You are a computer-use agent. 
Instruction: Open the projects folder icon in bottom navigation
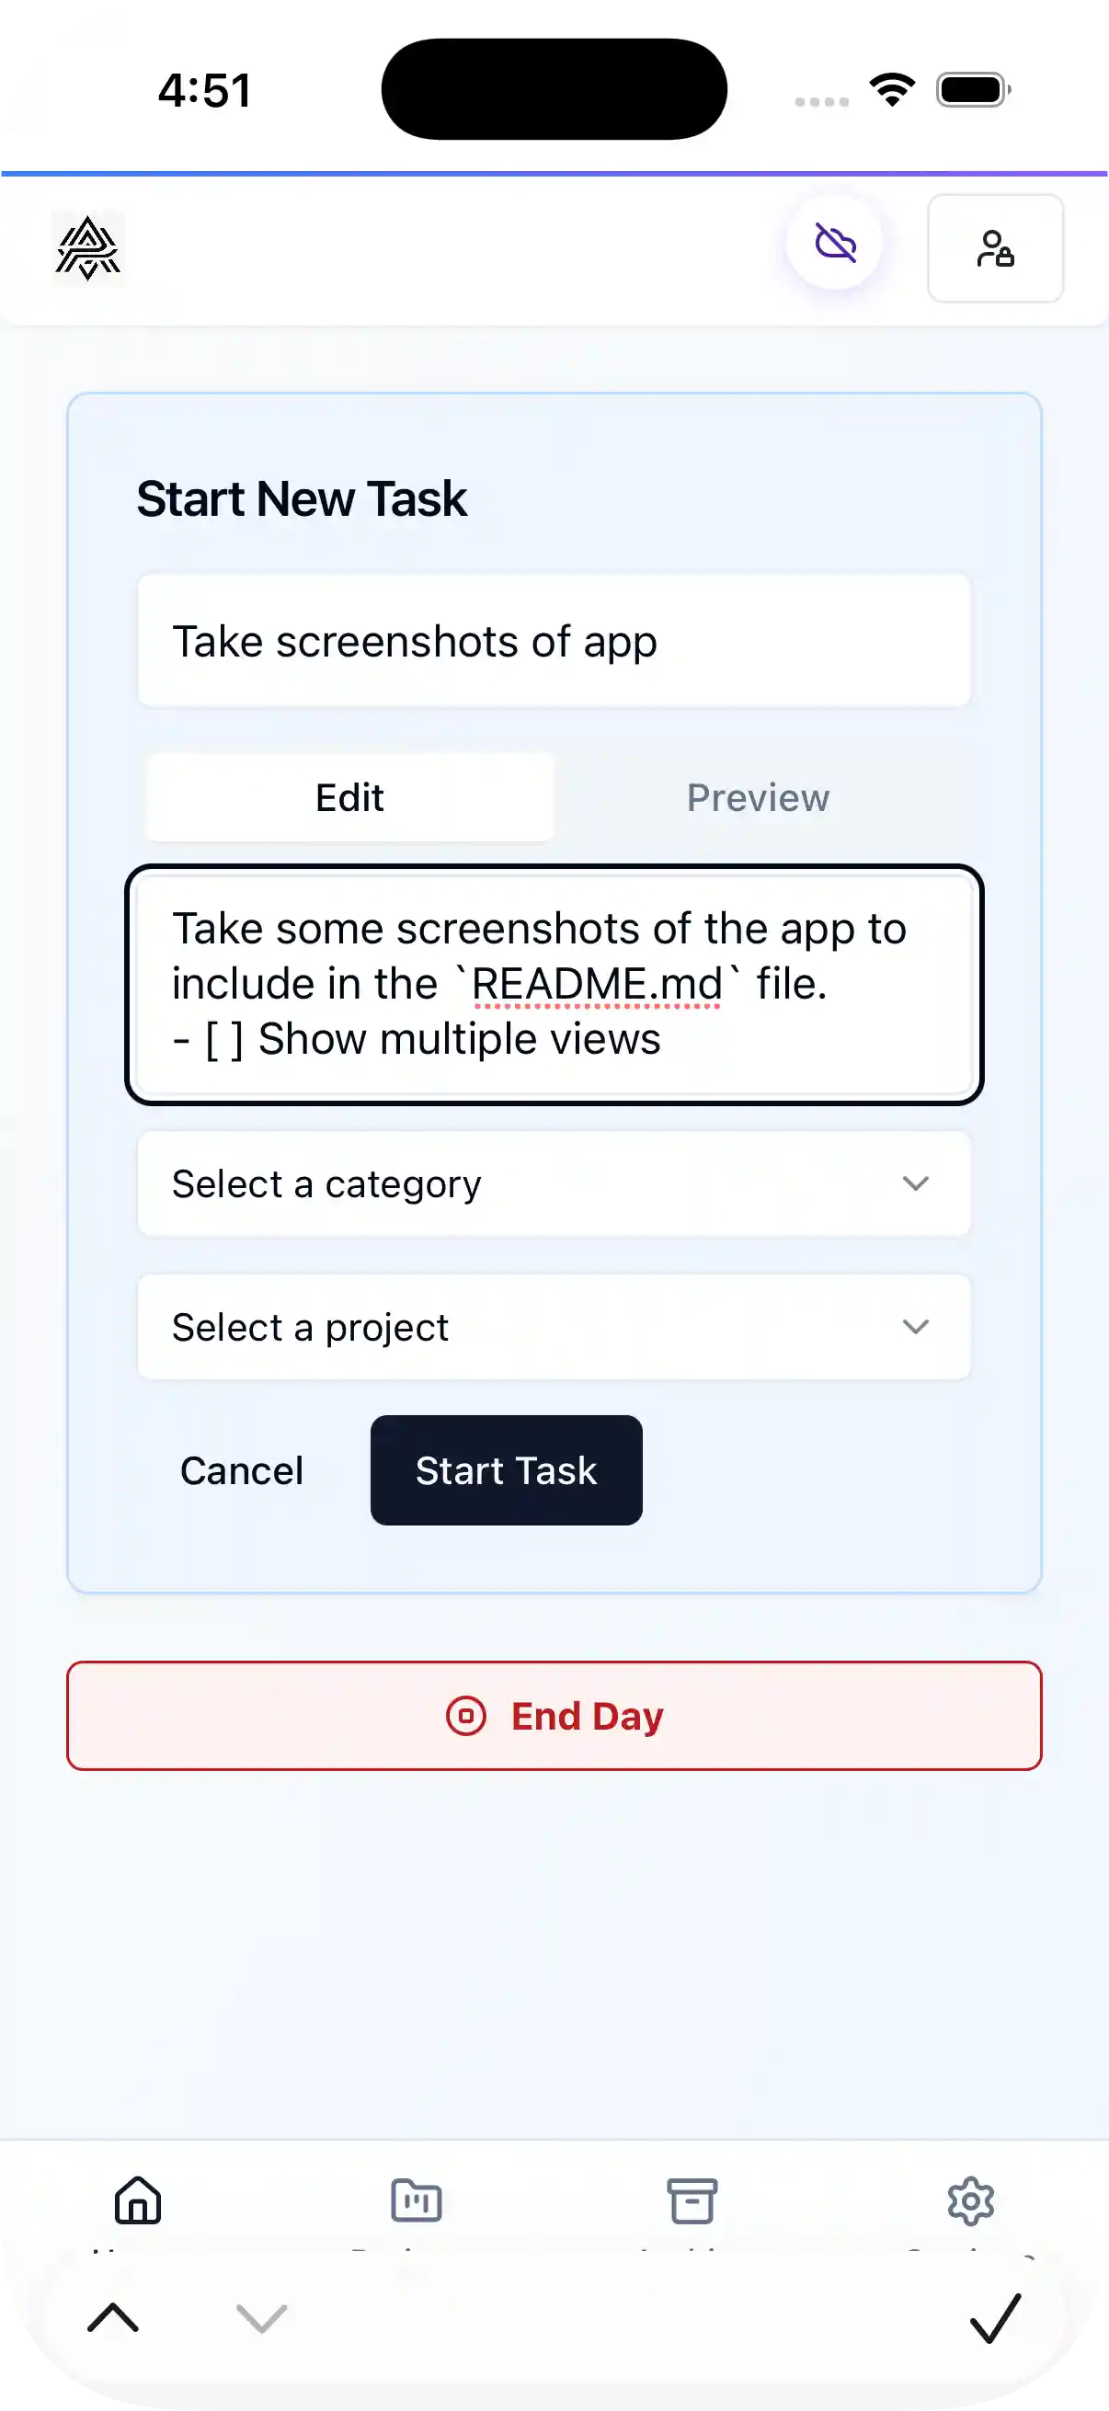(x=417, y=2200)
